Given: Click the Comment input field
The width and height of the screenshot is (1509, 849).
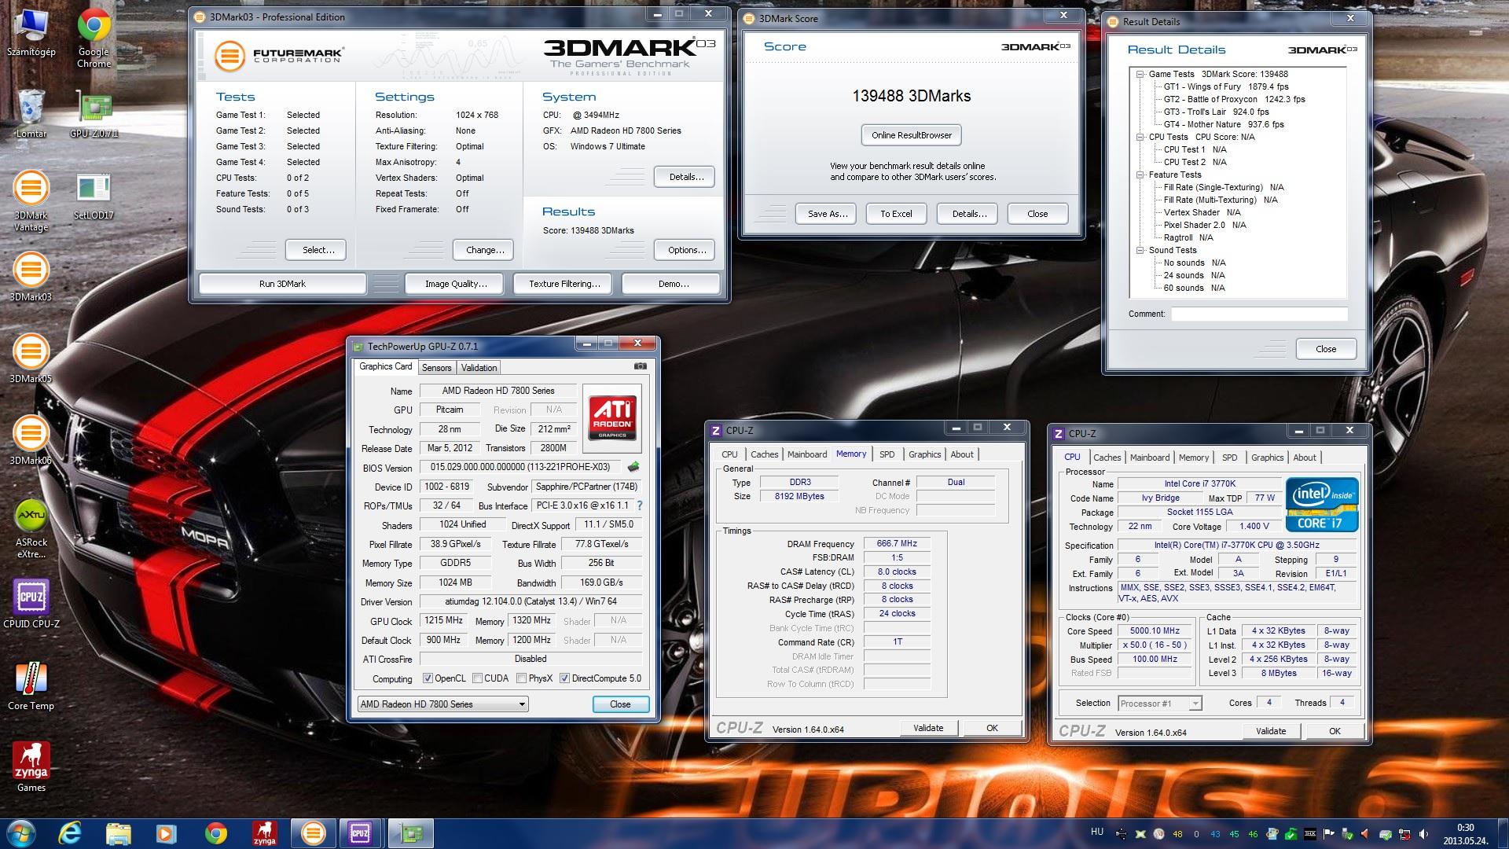Looking at the screenshot, I should pos(1258,314).
